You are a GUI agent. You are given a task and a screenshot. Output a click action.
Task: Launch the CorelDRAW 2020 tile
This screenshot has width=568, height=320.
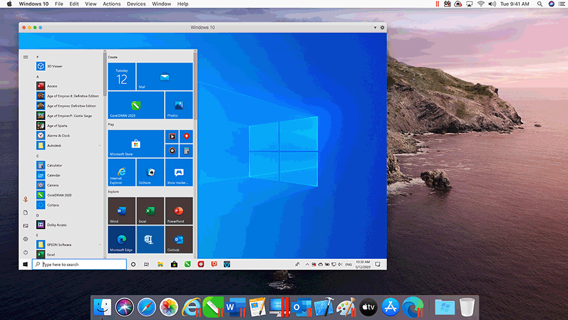[x=136, y=105]
